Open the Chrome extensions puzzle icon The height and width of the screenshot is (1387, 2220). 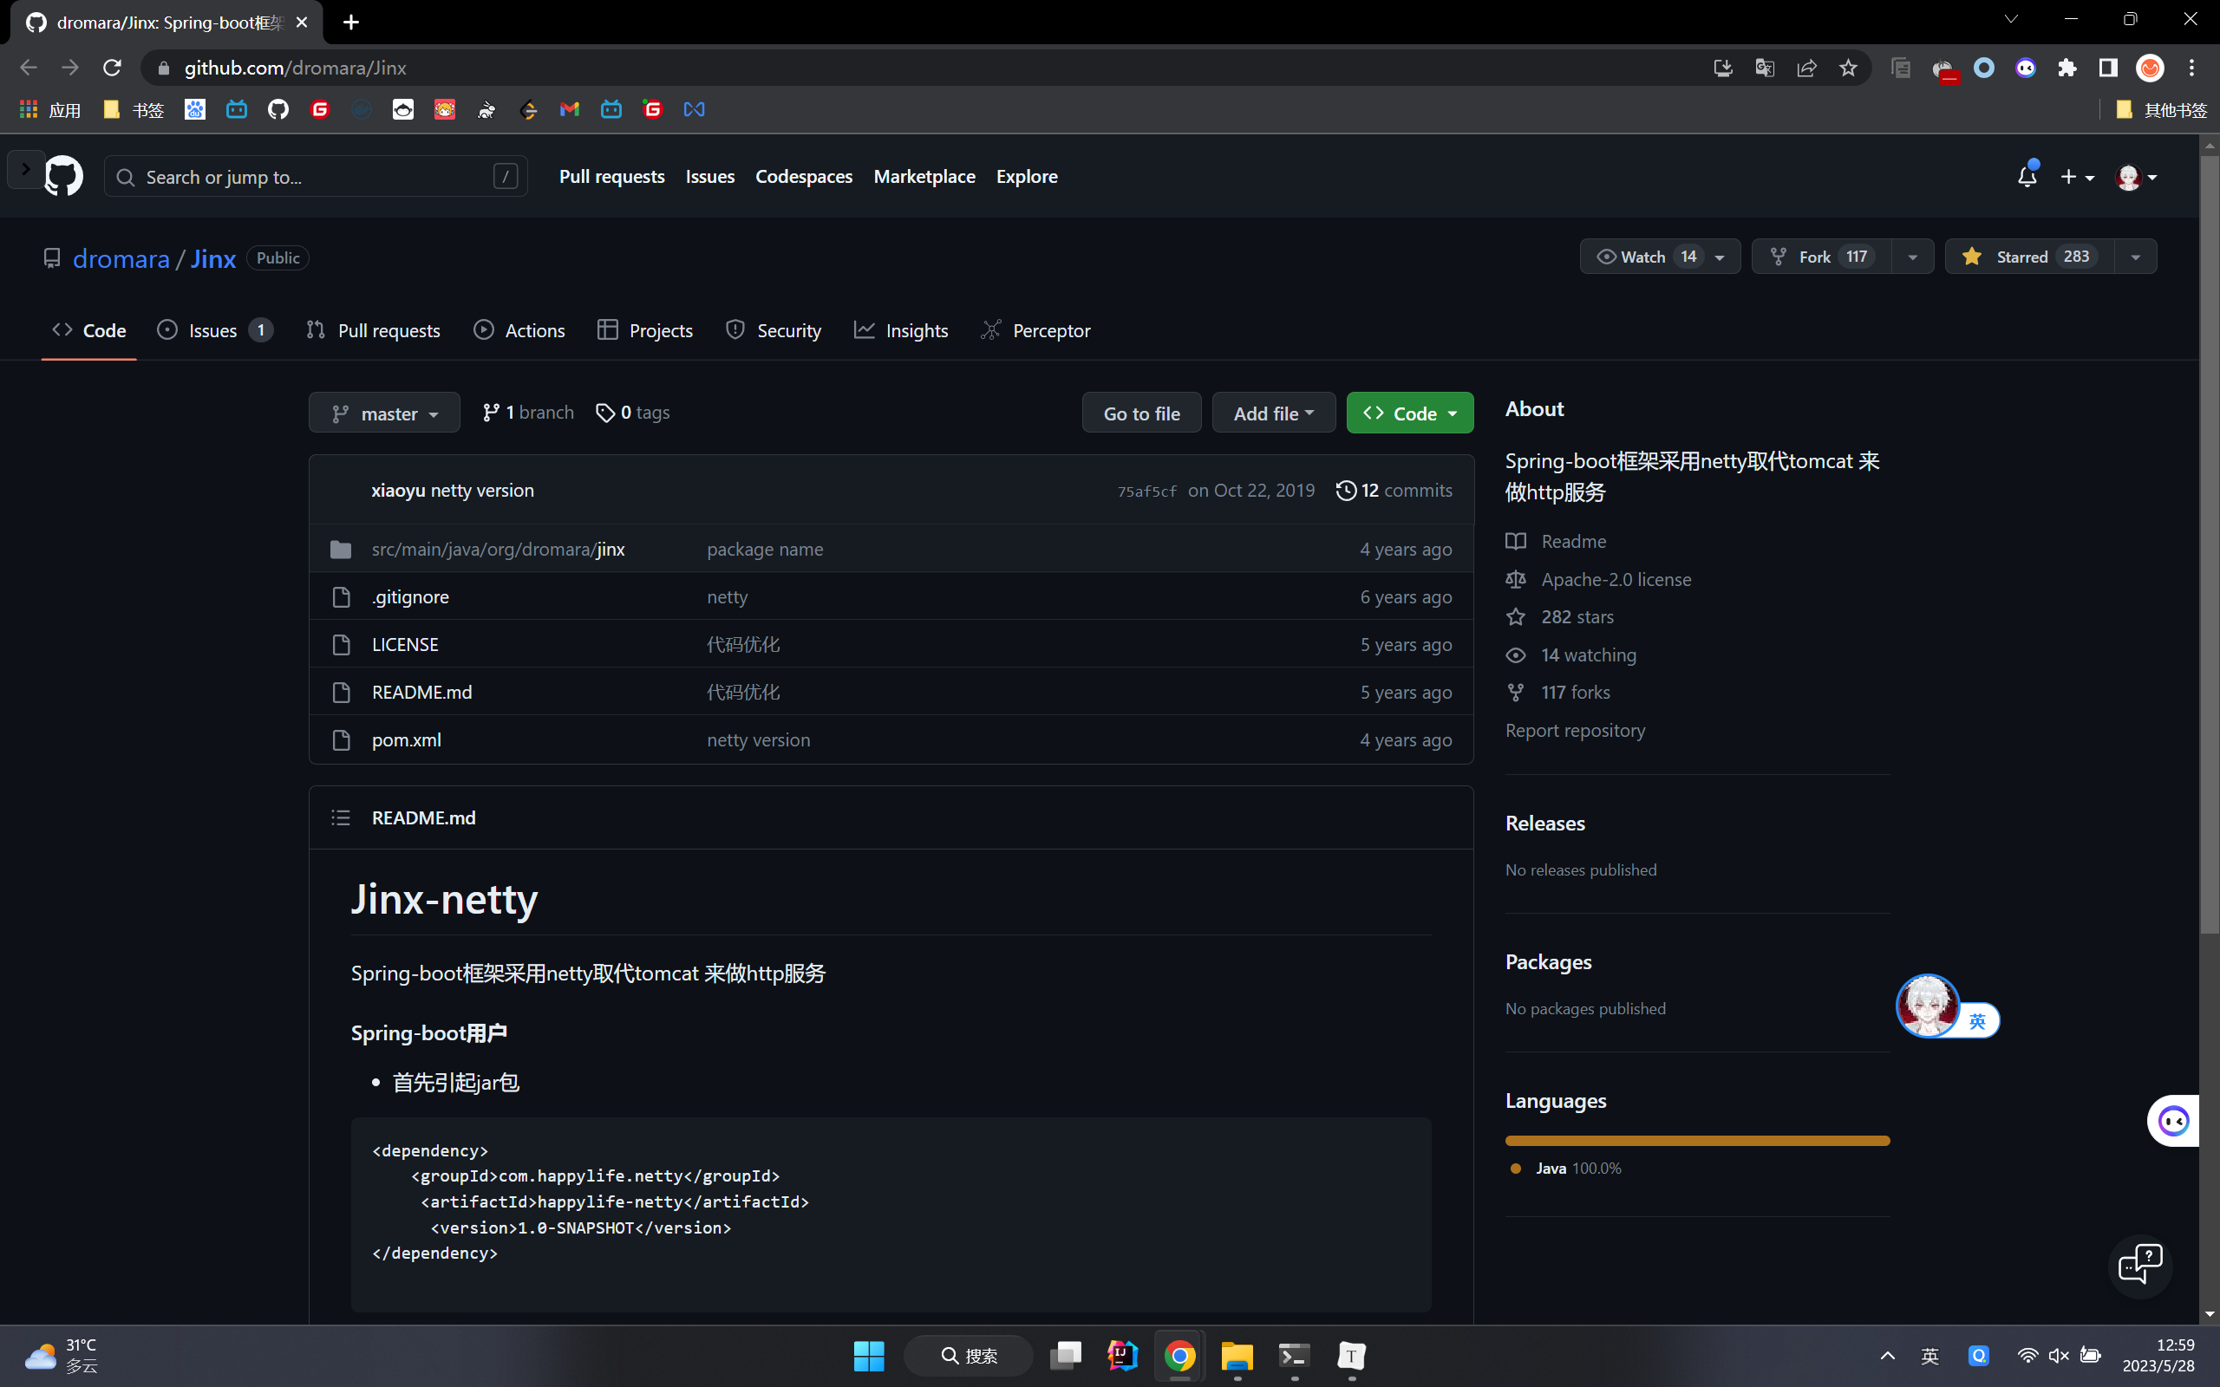pyautogui.click(x=2066, y=68)
